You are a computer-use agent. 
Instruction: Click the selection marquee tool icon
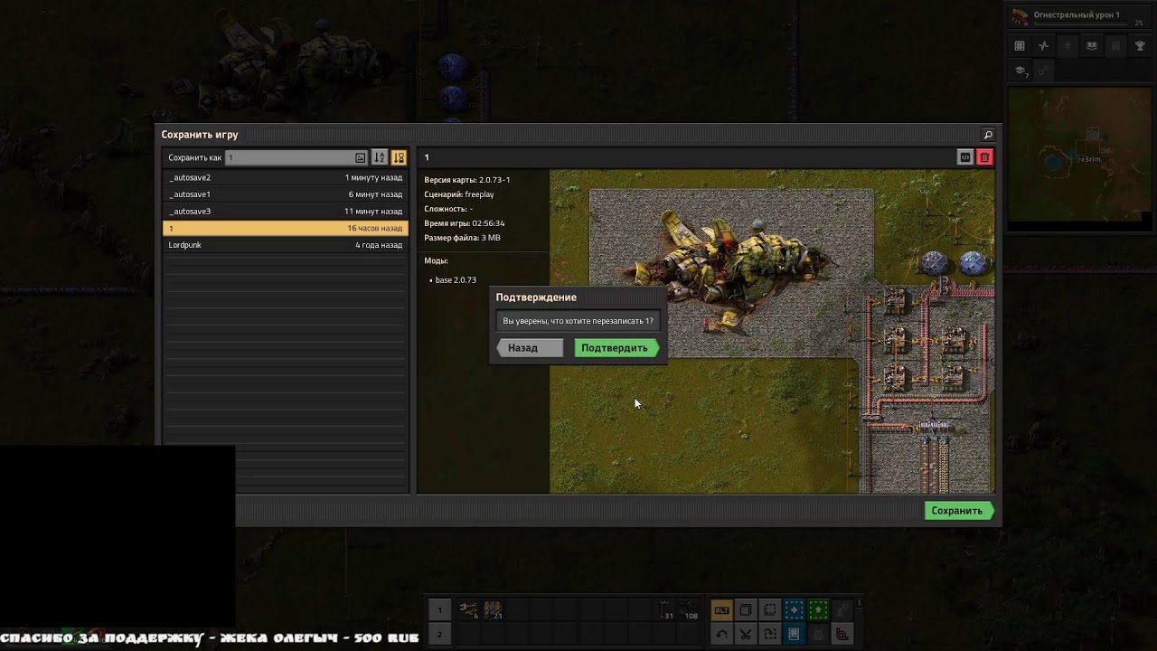[x=770, y=610]
